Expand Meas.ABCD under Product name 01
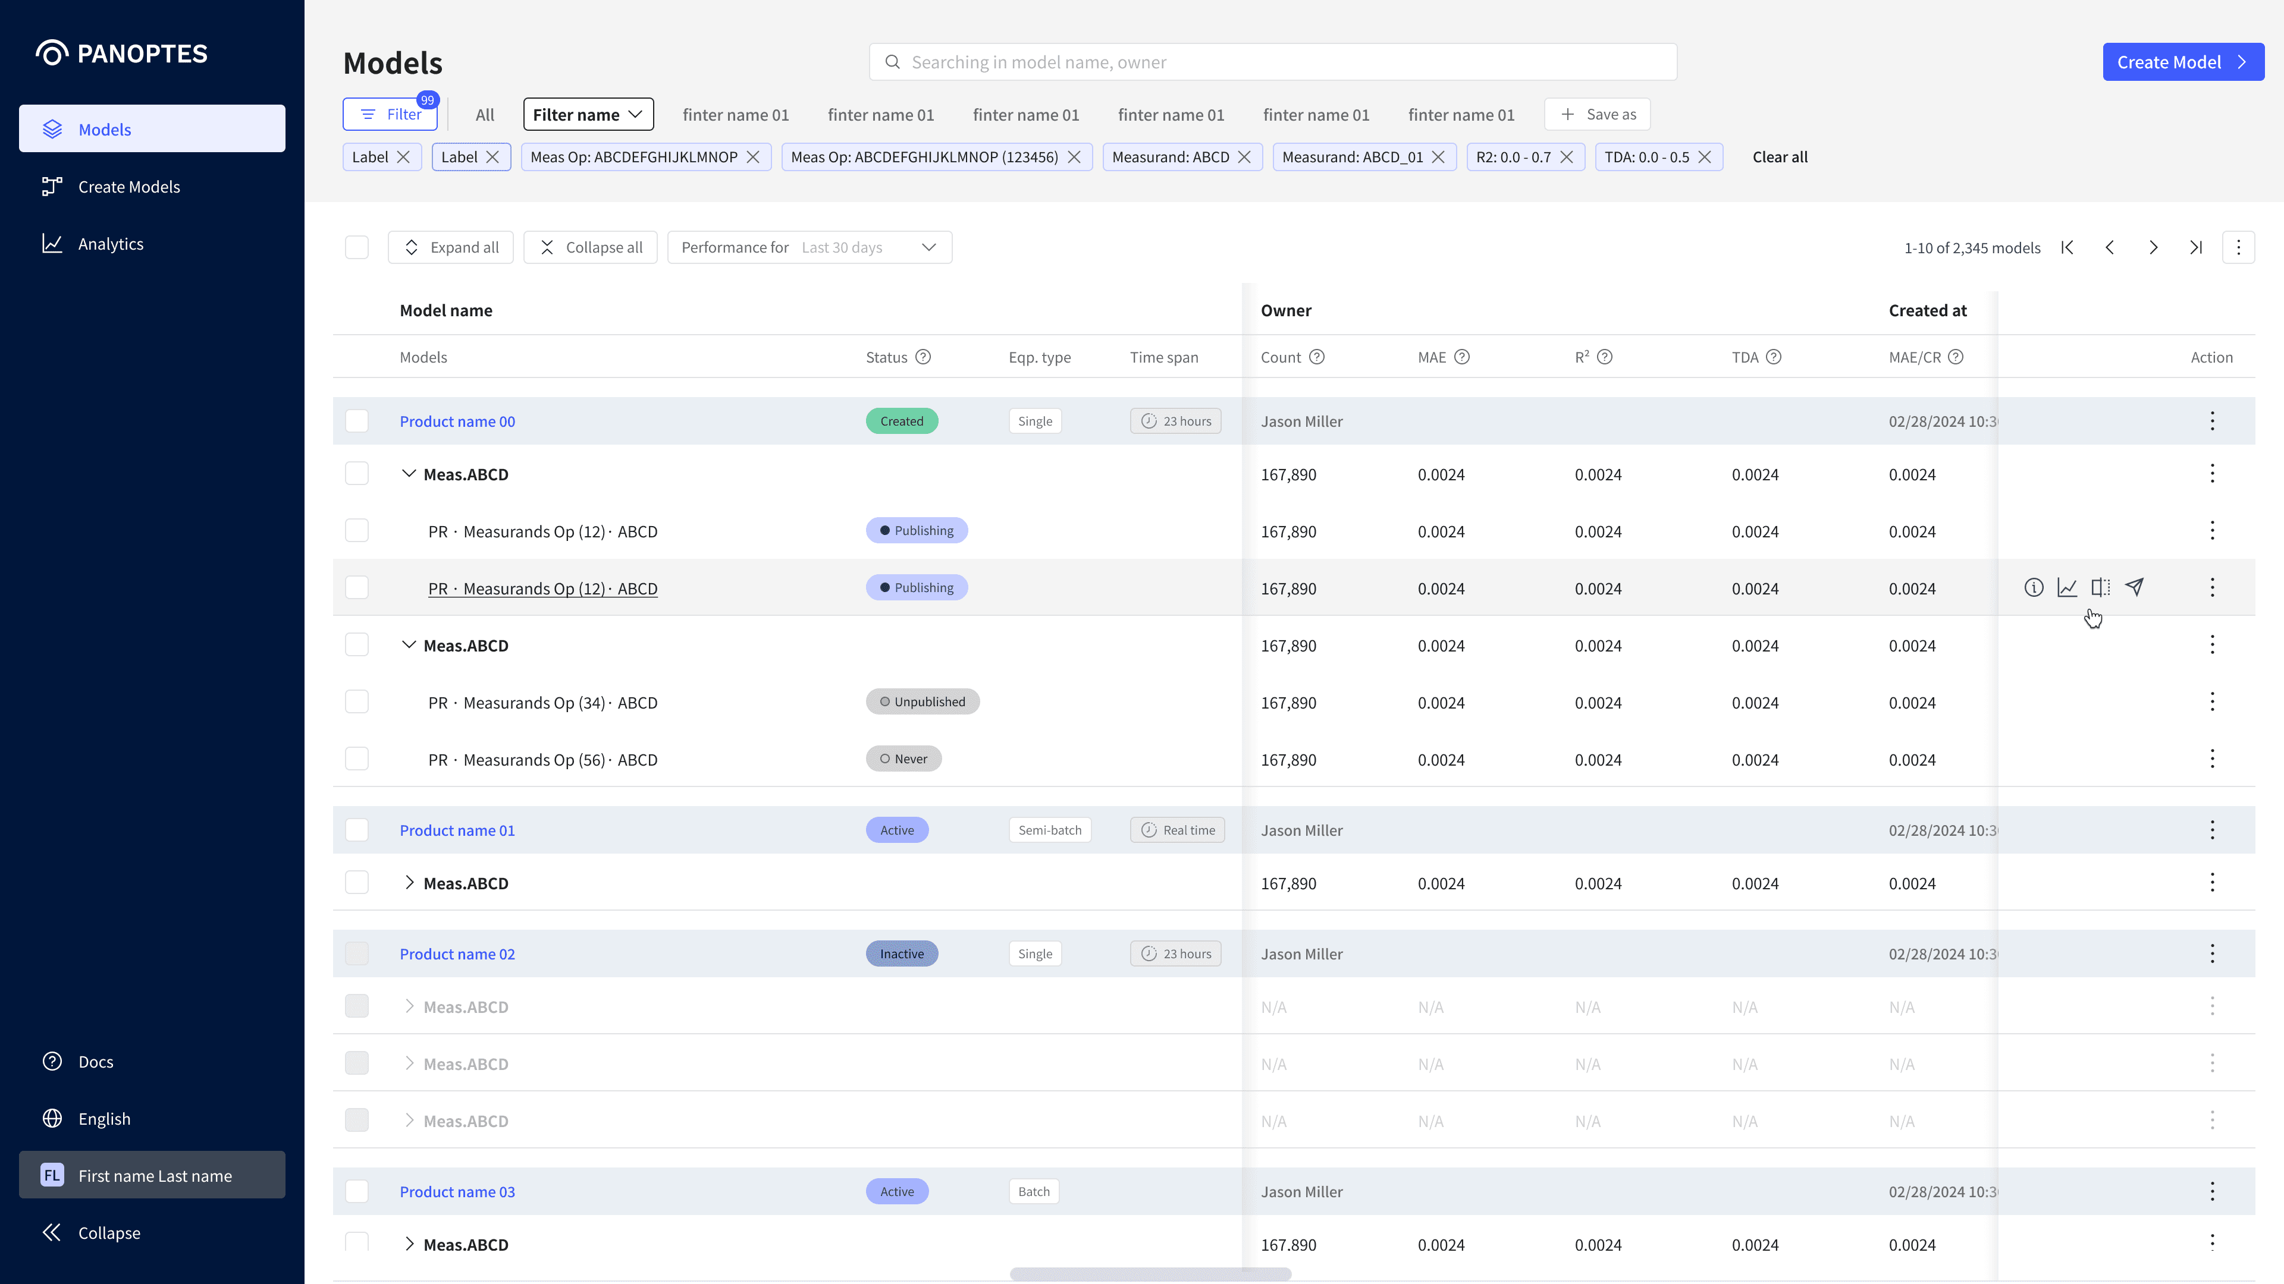 click(x=409, y=883)
